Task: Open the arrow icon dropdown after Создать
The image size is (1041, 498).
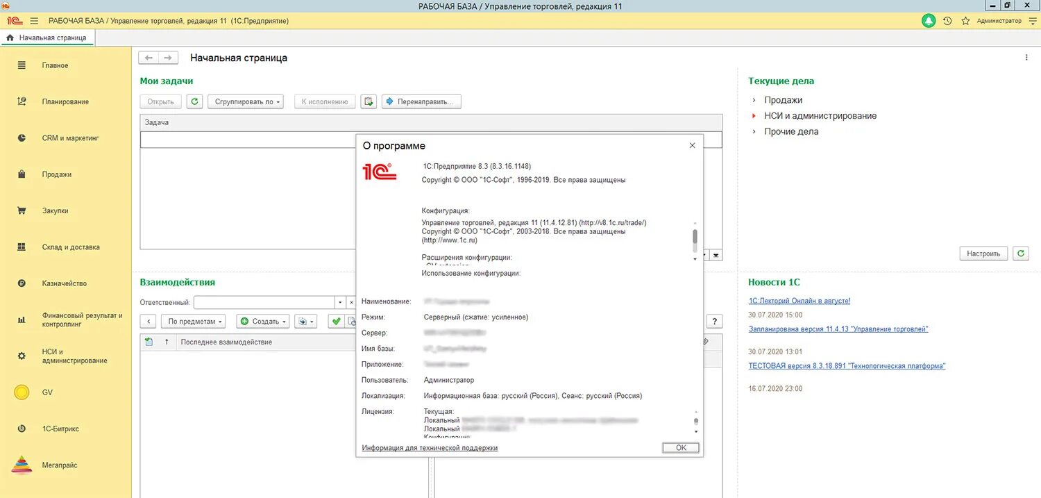Action: tap(305, 321)
